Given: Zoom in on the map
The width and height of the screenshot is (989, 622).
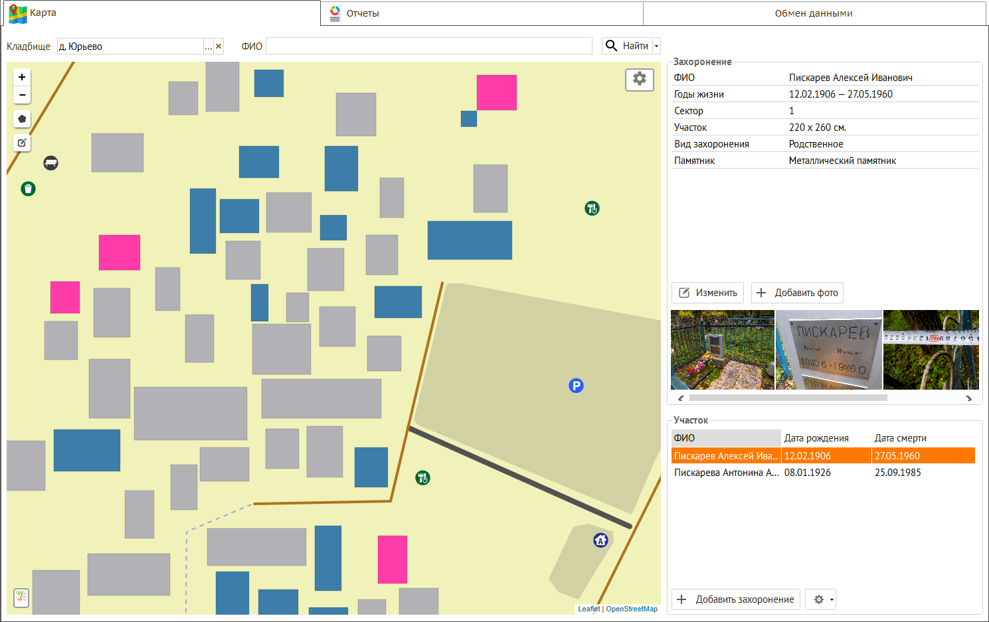Looking at the screenshot, I should click(x=22, y=77).
